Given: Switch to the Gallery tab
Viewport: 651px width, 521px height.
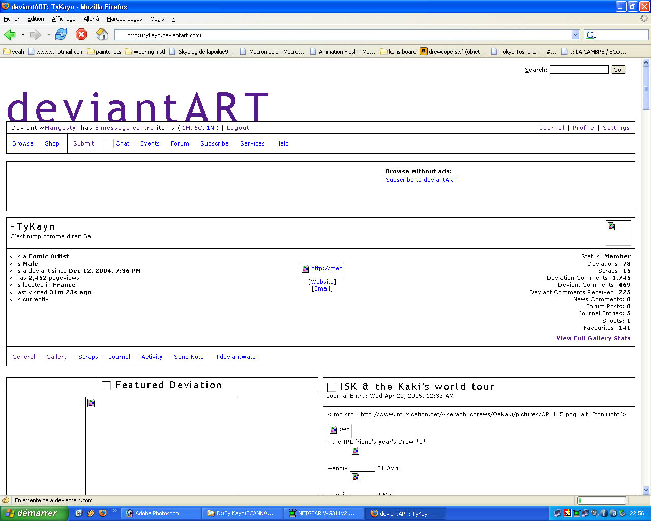Looking at the screenshot, I should [x=56, y=357].
